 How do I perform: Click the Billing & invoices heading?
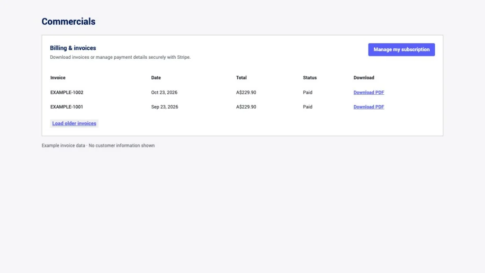click(x=73, y=48)
